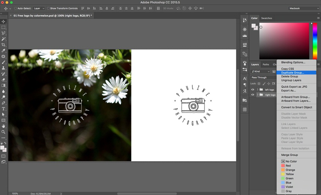Viewport: 321px width, 195px height.
Task: Open the Move tool preset picker arrow
Action: (10, 9)
